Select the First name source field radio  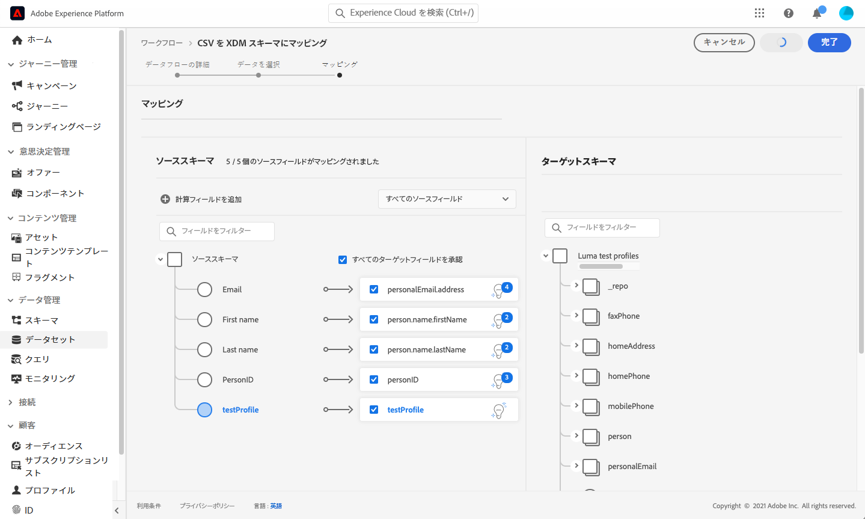[205, 319]
